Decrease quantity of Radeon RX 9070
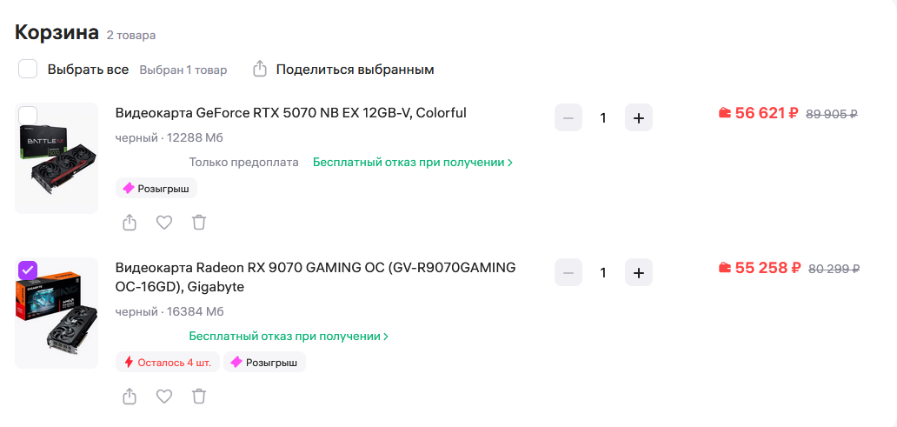 point(568,272)
